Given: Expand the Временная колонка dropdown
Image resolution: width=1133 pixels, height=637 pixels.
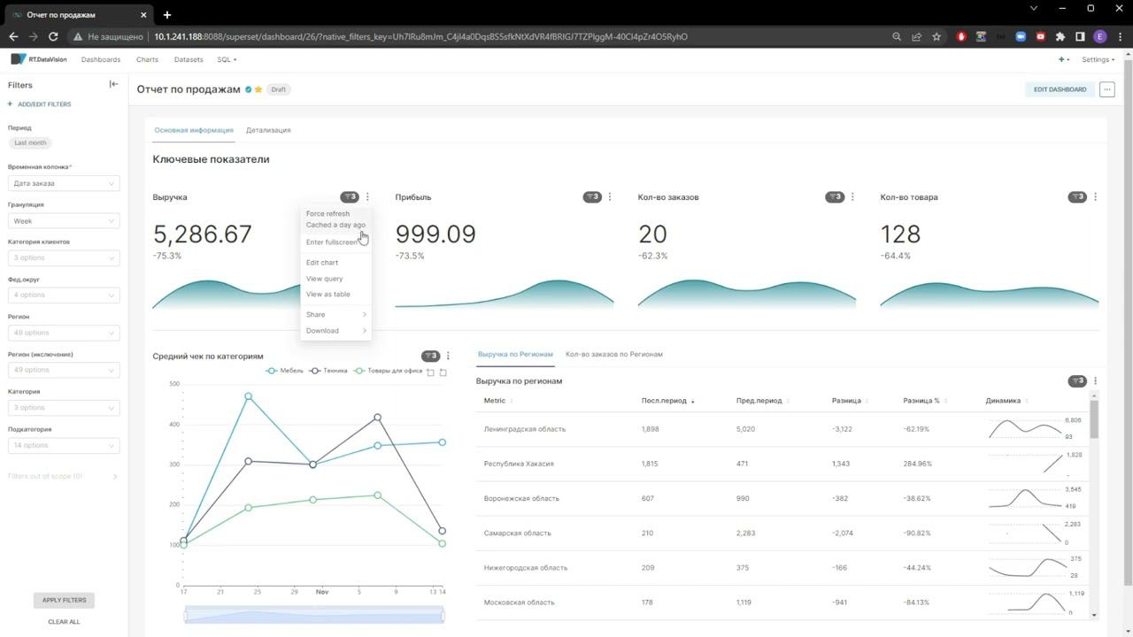Looking at the screenshot, I should click(x=64, y=183).
